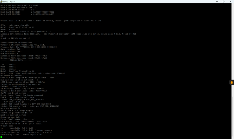This screenshot has width=234, height=139.
Task: Click menu entry '1: openKylin 2.0 6.6.20'
Action: pyautogui.click(x=17, y=128)
